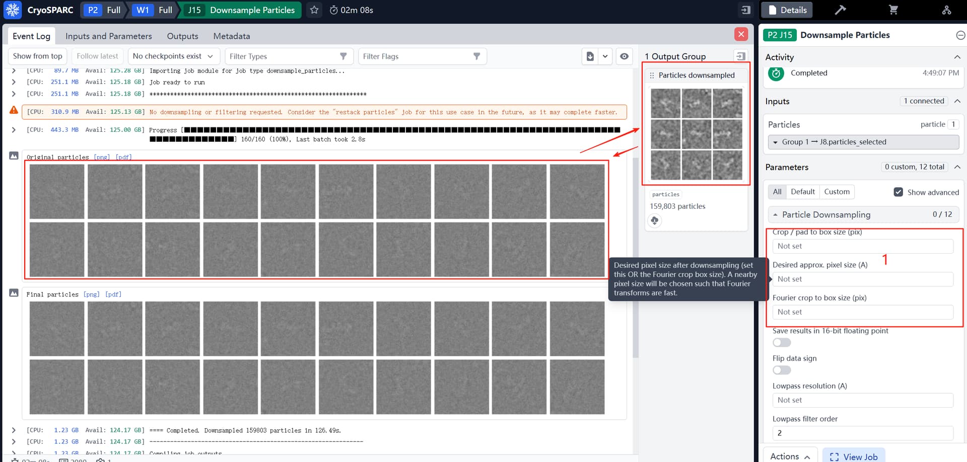Open the No checkpoints exist dropdown

(x=173, y=56)
